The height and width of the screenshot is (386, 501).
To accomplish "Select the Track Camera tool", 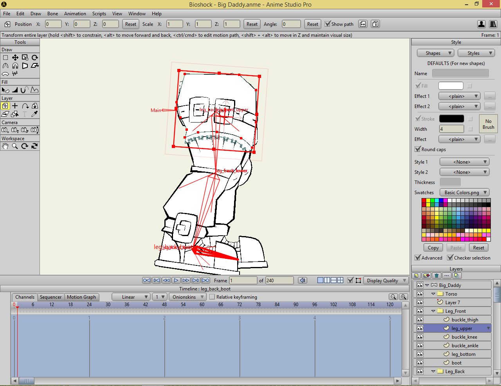I will (5, 130).
